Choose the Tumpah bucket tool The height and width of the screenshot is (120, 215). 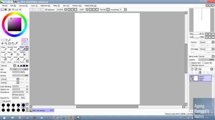point(4,59)
